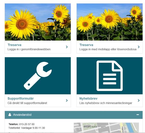Image resolution: width=145 pixels, height=133 pixels.
Task: Click the document icon on the Nyhetsbrev card
Action: [x=110, y=76]
